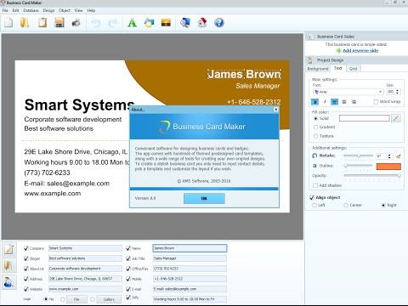The height and width of the screenshot is (306, 408).
Task: Click the person icon in bottom-left panel
Action: [8, 282]
